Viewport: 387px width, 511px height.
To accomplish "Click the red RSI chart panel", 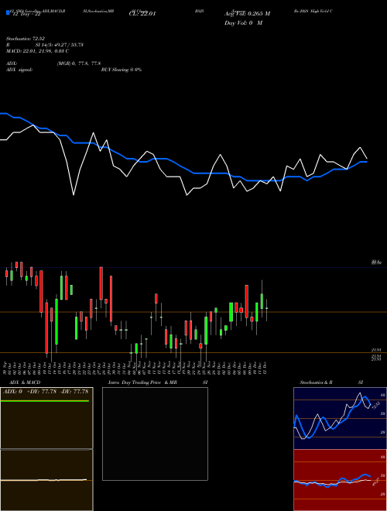I will [x=340, y=480].
